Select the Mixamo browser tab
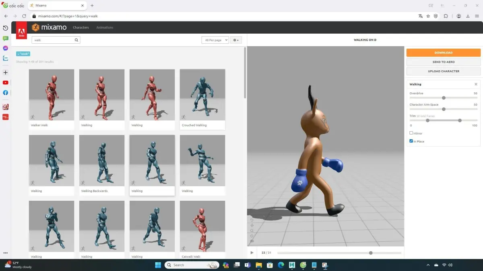Viewport: 483px width, 271px height. click(56, 6)
